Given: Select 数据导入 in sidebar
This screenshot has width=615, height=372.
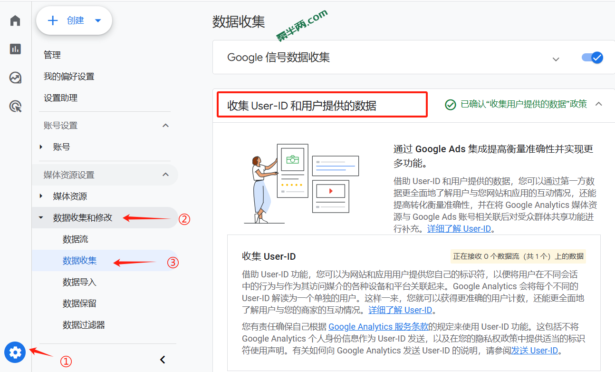Looking at the screenshot, I should (x=80, y=282).
